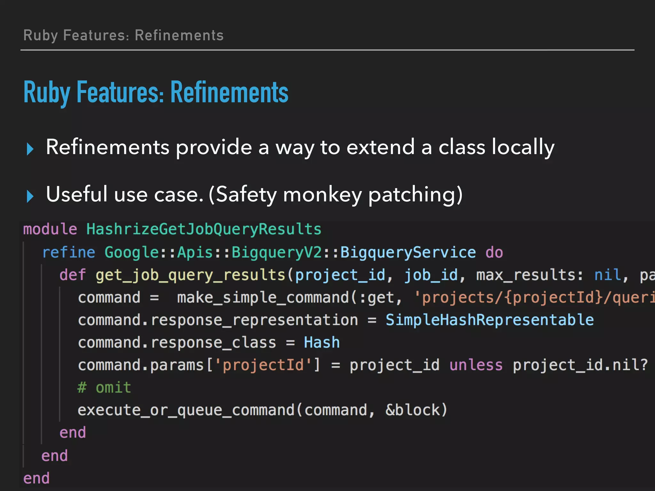
Task: Click the first blue bullet arrow
Action: click(30, 149)
